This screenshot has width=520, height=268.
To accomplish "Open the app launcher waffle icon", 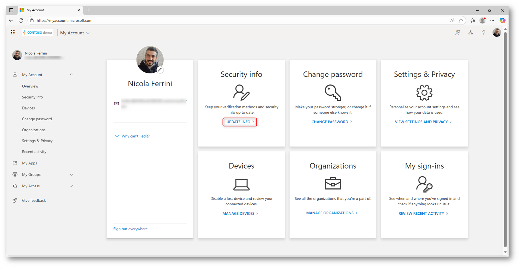I will click(x=13, y=33).
